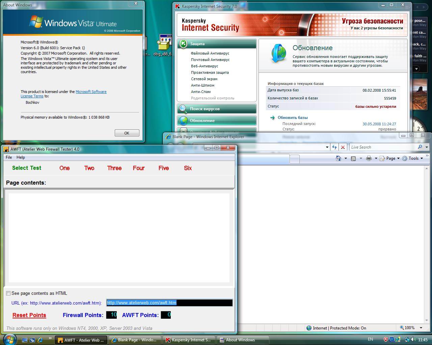Click Reset Points in AWFT

click(x=29, y=315)
